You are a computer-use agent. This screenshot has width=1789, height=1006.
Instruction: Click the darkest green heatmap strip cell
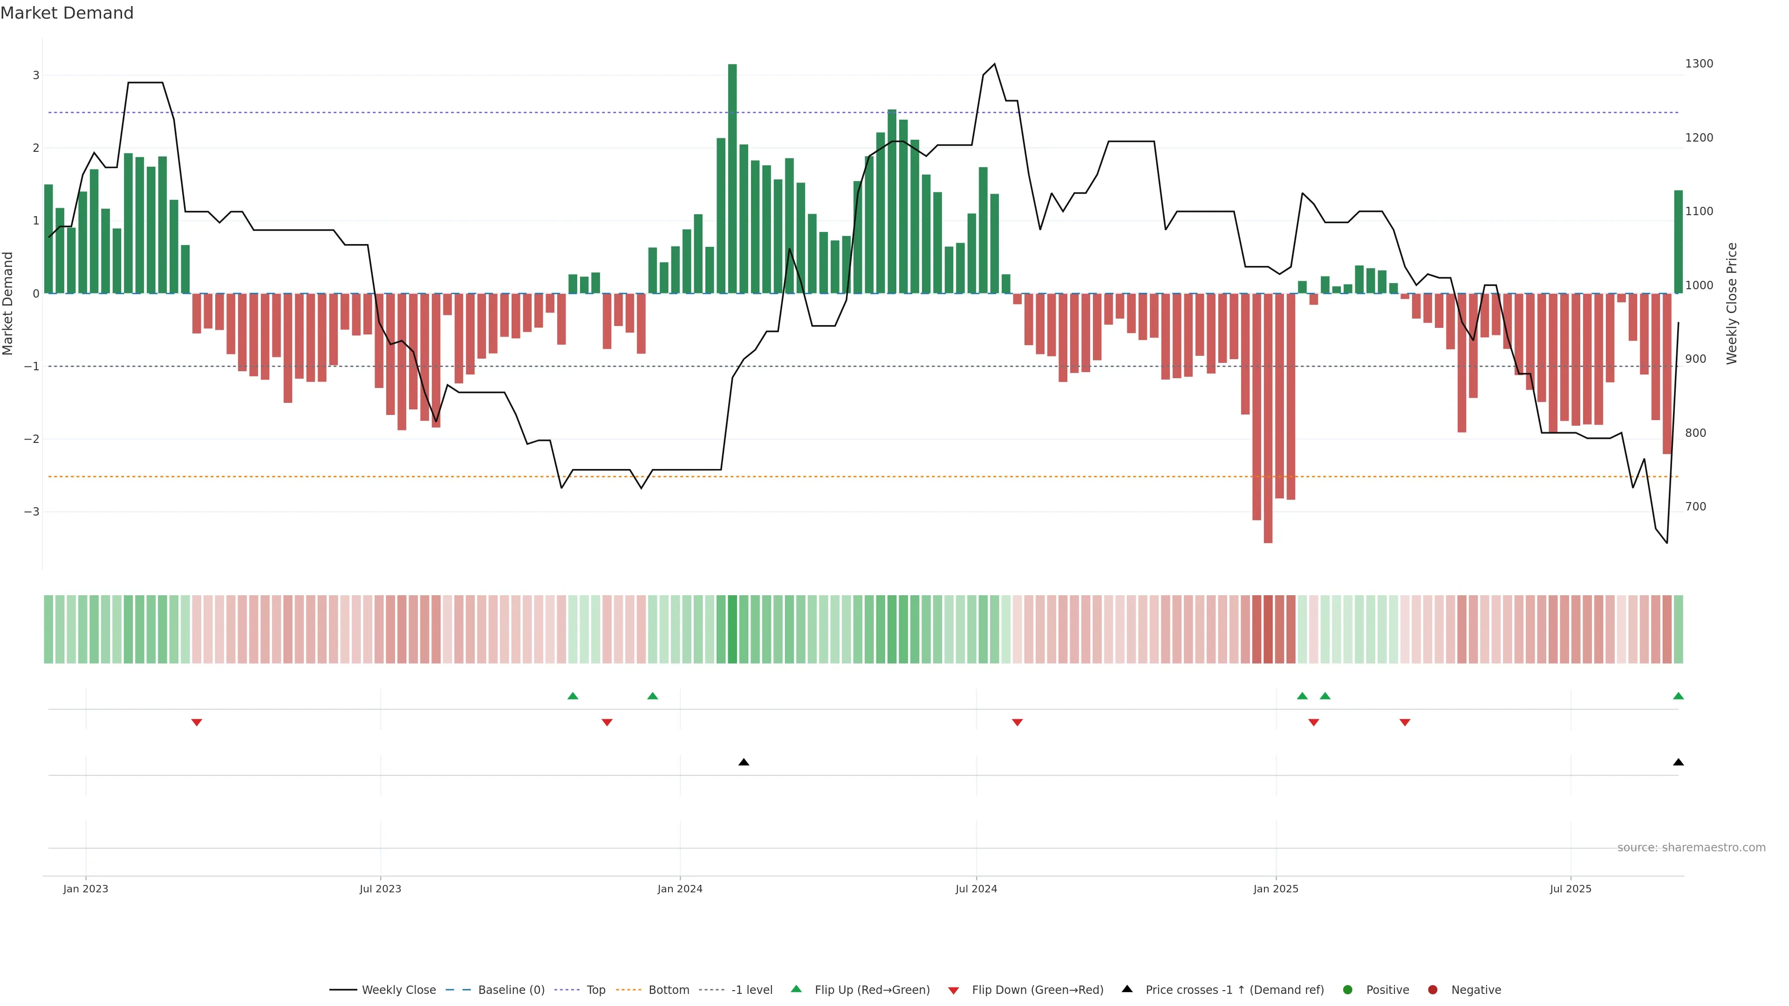(732, 629)
